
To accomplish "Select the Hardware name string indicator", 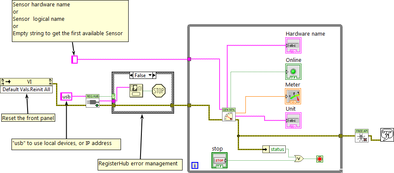I will [x=293, y=46].
